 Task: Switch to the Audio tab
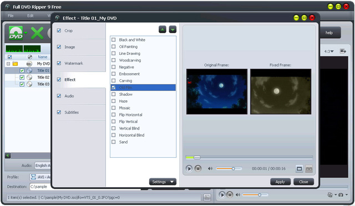pyautogui.click(x=79, y=96)
